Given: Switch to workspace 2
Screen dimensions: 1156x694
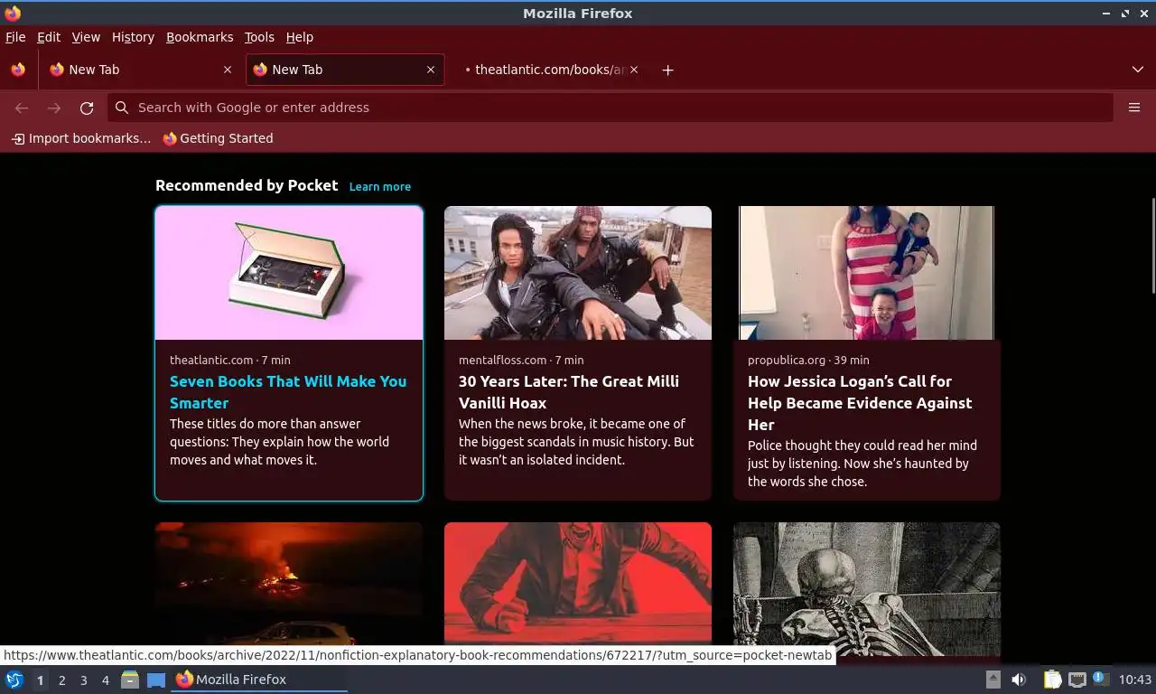Looking at the screenshot, I should coord(61,680).
